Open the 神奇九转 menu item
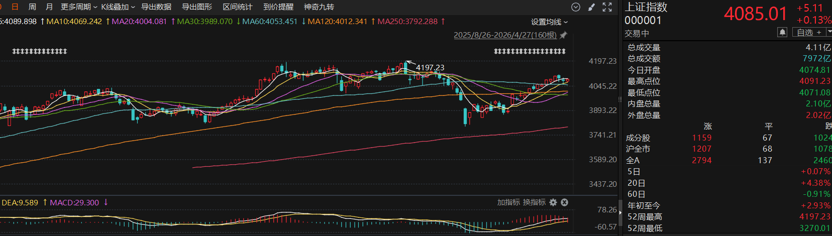The height and width of the screenshot is (236, 832). [319, 7]
